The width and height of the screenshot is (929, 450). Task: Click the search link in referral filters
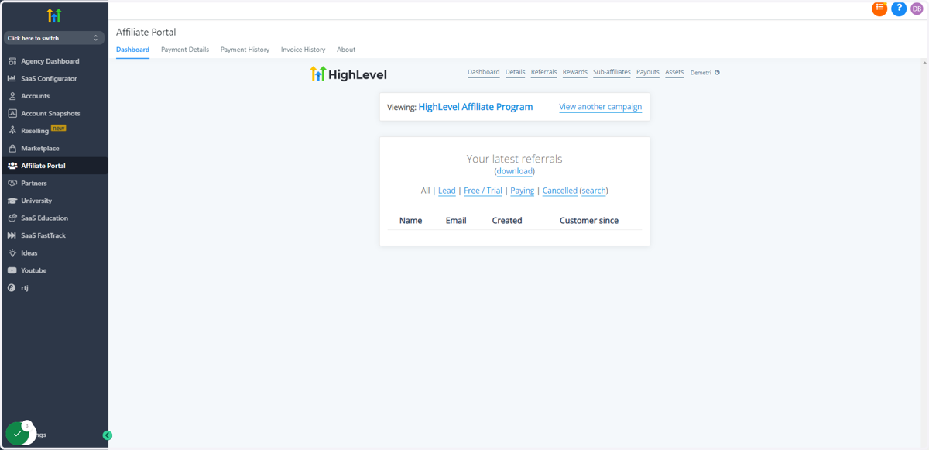pos(594,191)
